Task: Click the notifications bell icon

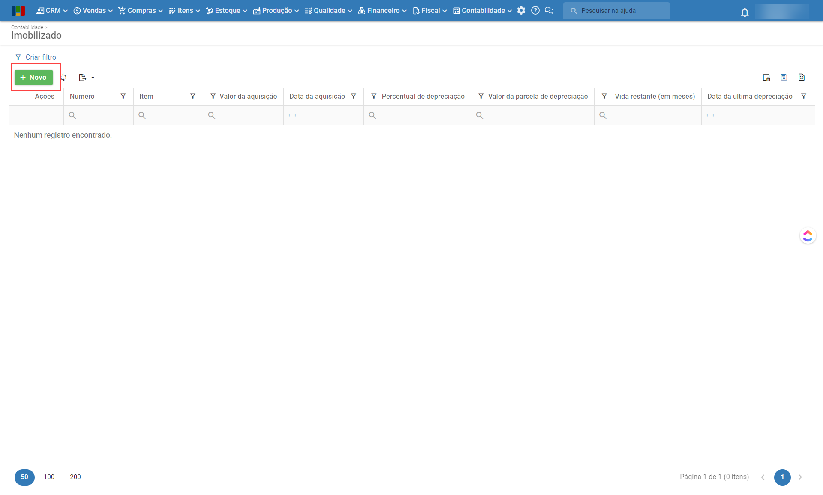Action: click(x=745, y=12)
